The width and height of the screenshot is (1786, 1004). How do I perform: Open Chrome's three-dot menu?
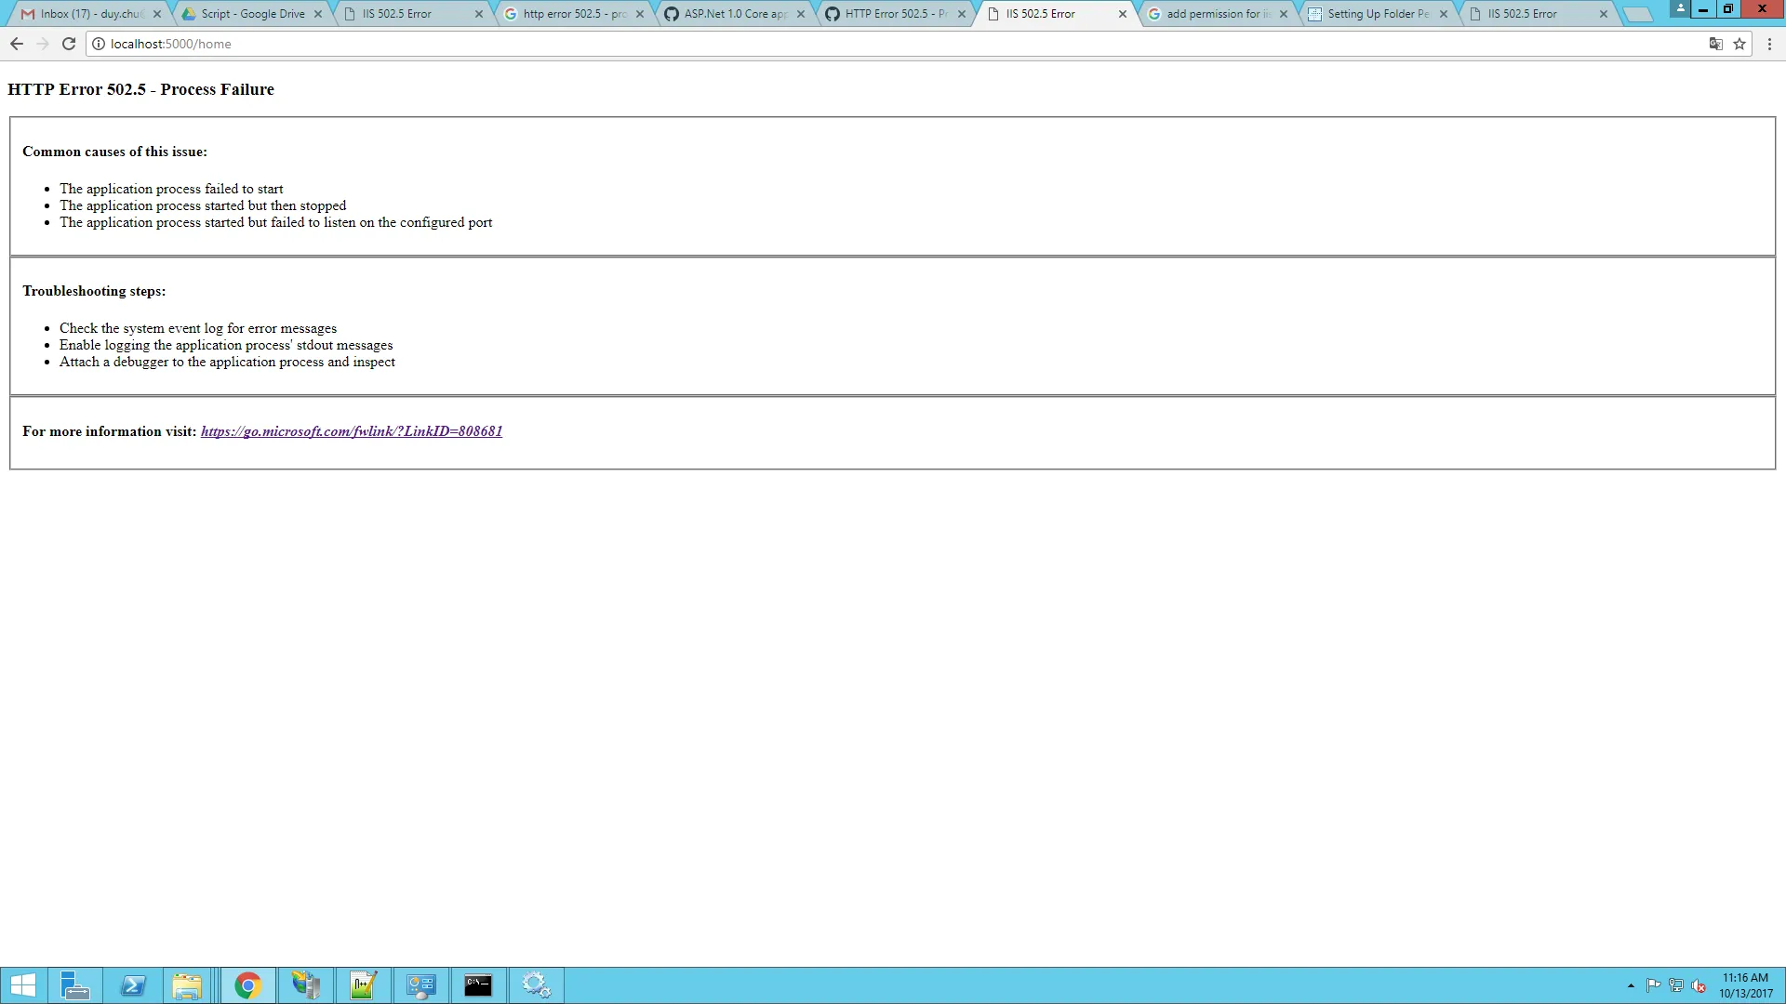click(x=1769, y=44)
